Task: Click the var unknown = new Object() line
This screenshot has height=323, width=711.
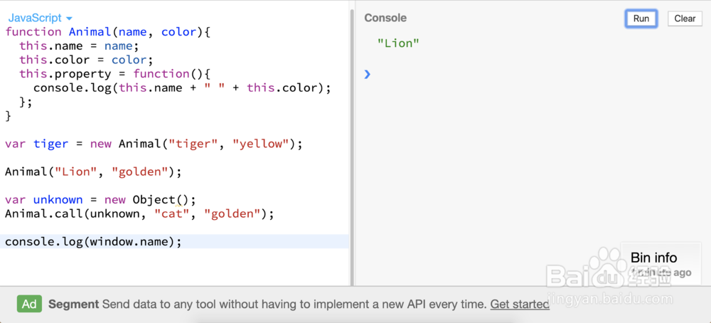Action: (x=100, y=200)
